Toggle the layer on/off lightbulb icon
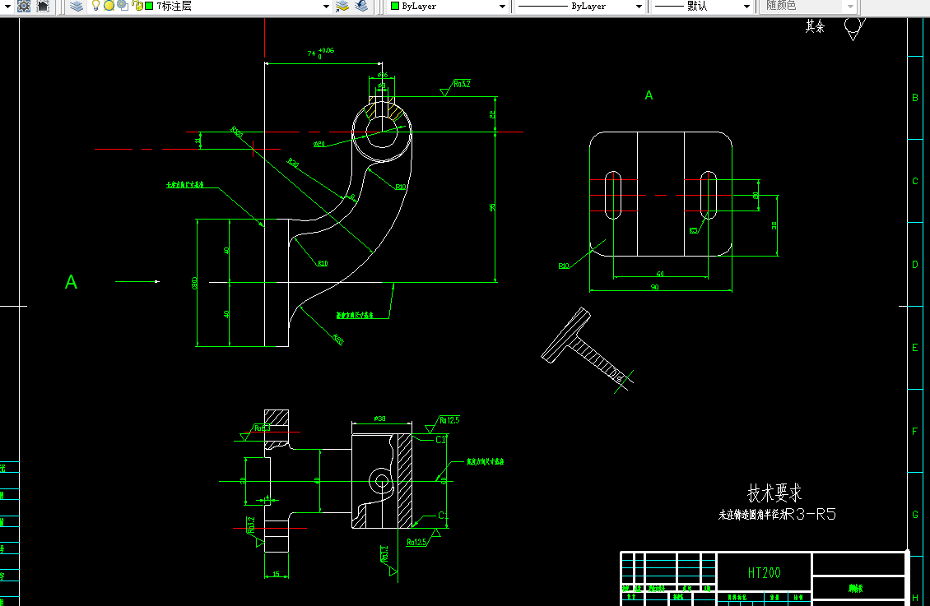The image size is (930, 606). tap(95, 6)
